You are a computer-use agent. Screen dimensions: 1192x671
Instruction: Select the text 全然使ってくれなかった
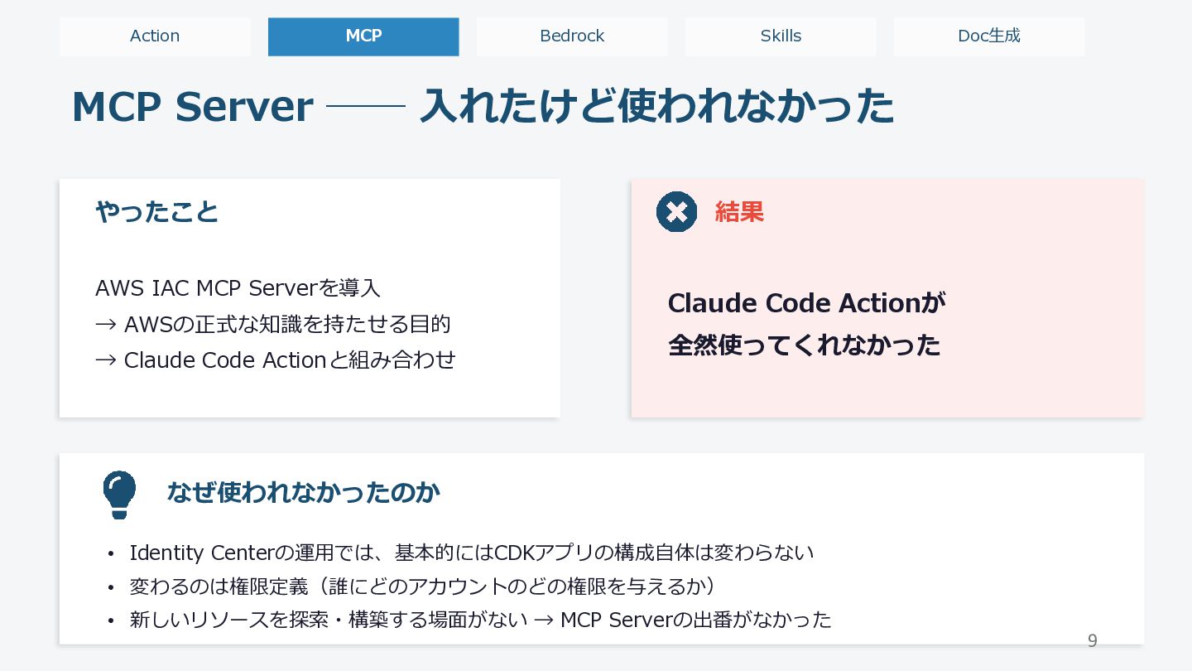[804, 345]
